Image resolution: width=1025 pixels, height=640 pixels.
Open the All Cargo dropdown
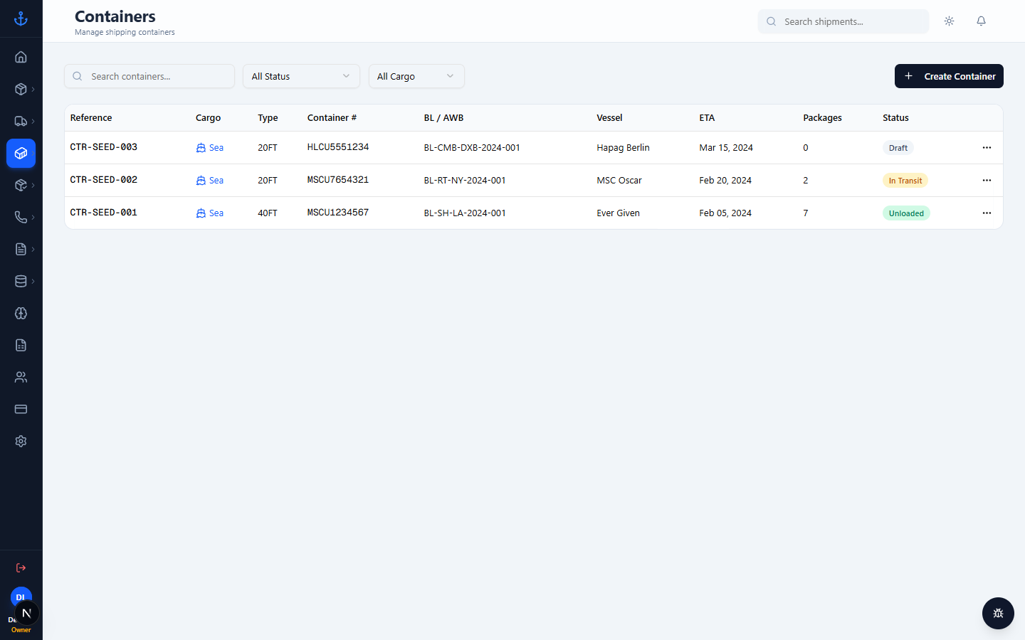pos(416,76)
